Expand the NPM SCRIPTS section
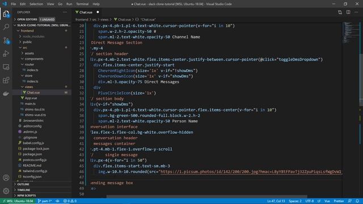The width and height of the screenshot is (363, 204). click(x=41, y=195)
